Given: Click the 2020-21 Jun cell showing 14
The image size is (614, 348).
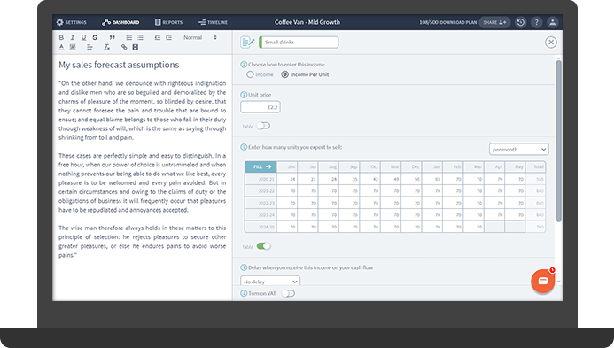Looking at the screenshot, I should (287, 179).
